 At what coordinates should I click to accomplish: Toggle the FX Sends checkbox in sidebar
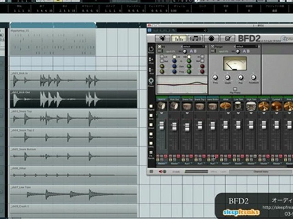151,153
